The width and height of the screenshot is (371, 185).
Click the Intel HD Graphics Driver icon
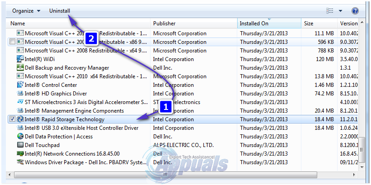click(x=20, y=94)
